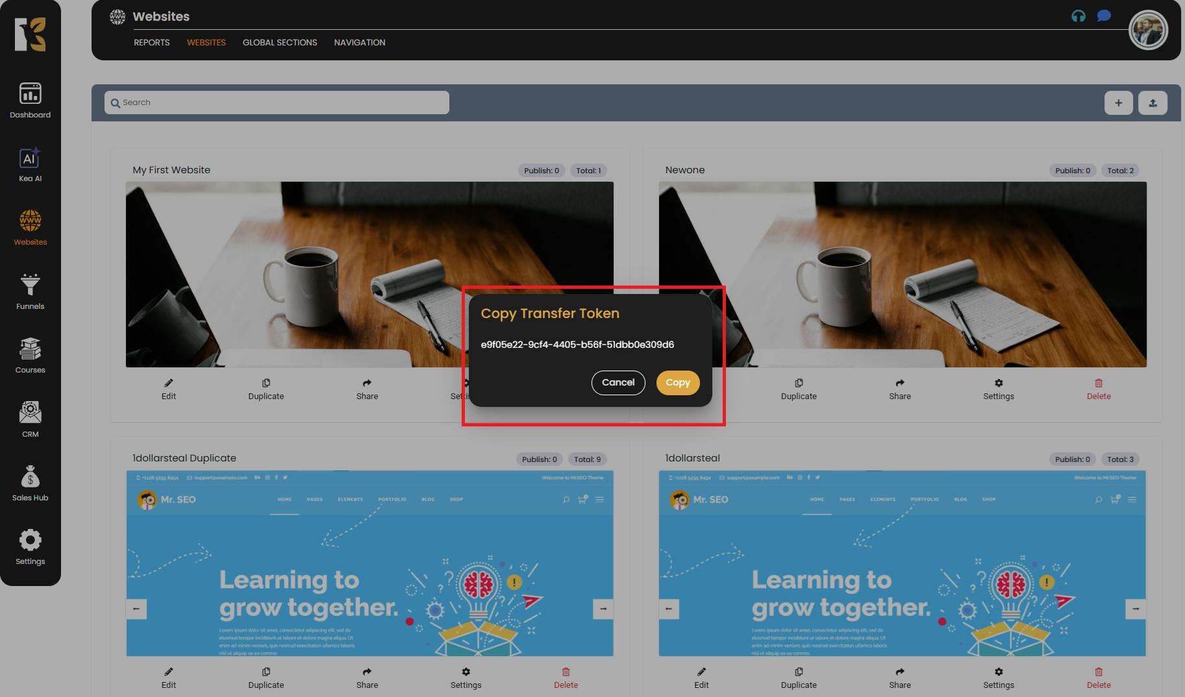Image resolution: width=1185 pixels, height=697 pixels.
Task: Open CRM from the sidebar
Action: click(30, 419)
